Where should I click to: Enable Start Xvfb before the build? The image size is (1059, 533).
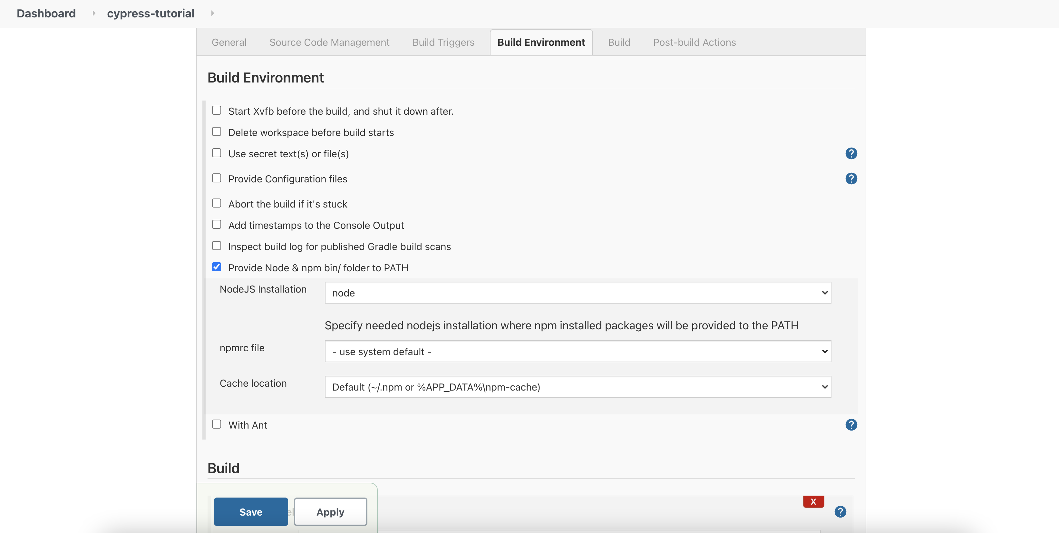coord(217,110)
